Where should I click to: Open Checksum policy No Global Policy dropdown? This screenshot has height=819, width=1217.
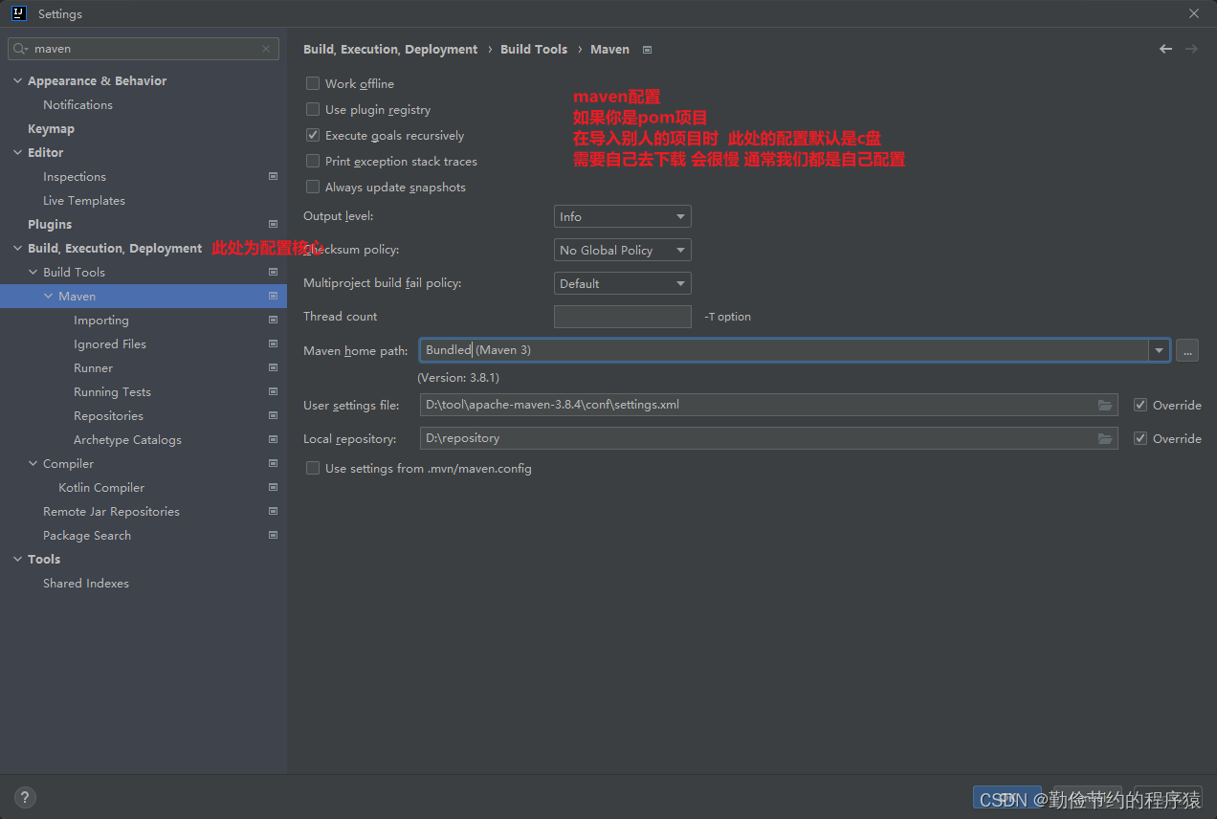622,250
